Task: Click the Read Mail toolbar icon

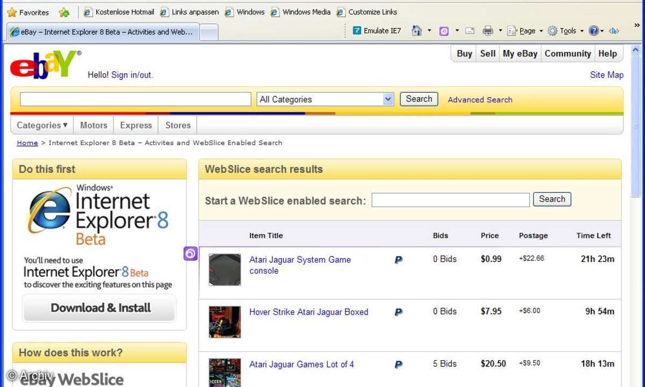Action: click(470, 31)
